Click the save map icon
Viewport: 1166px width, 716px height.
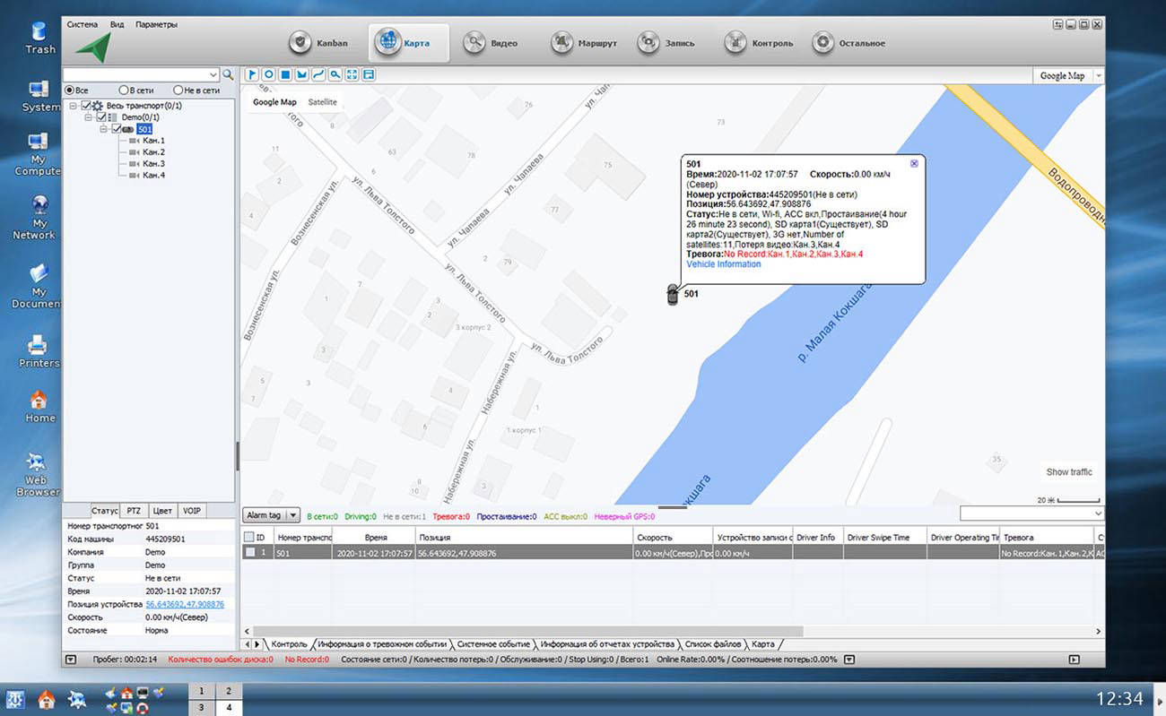(x=368, y=74)
